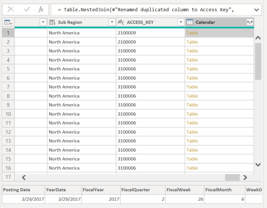Screen dimensions: 267x208
Task: Select the ACCESS_KEY column header
Action: [140, 22]
